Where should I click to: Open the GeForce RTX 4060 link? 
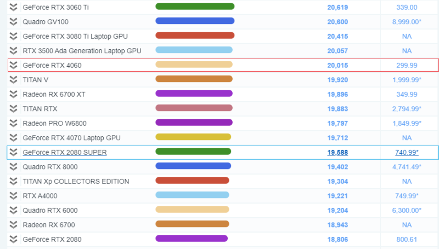click(52, 66)
